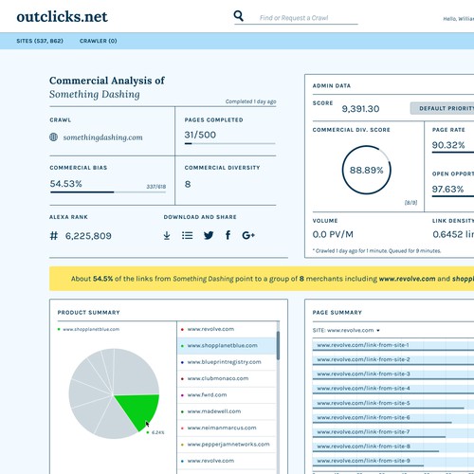Share via the Facebook icon

coord(228,235)
